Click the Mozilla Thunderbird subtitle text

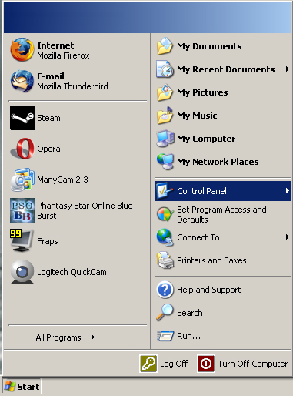click(72, 86)
